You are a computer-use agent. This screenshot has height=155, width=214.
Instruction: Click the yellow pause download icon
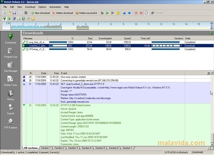pos(118,13)
